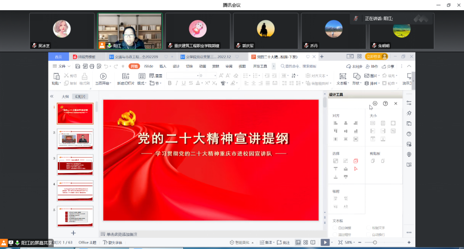The width and height of the screenshot is (464, 249).
Task: Open help in the design tools panel
Action: pos(385,104)
